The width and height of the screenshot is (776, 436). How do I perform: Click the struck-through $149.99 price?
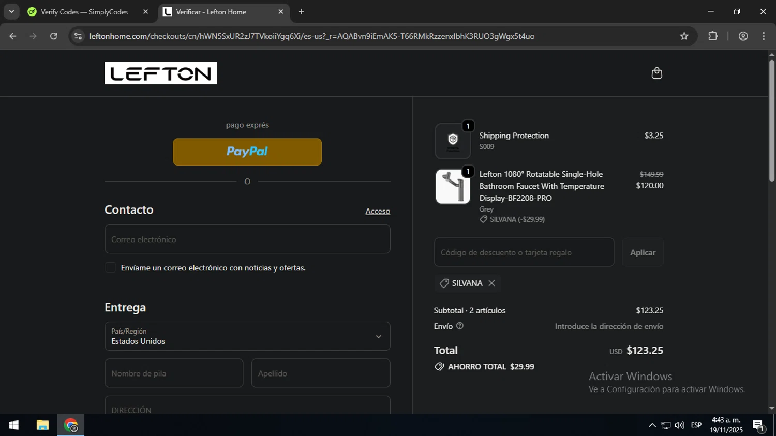click(x=651, y=174)
